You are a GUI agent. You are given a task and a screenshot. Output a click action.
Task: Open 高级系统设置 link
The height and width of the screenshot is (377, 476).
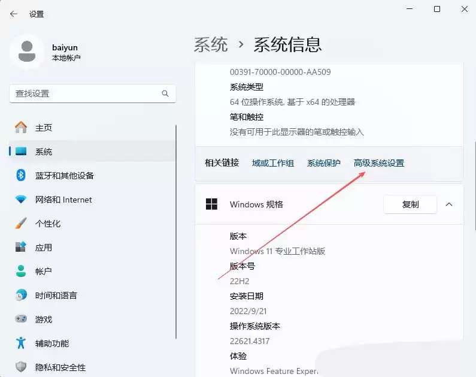[x=378, y=163]
